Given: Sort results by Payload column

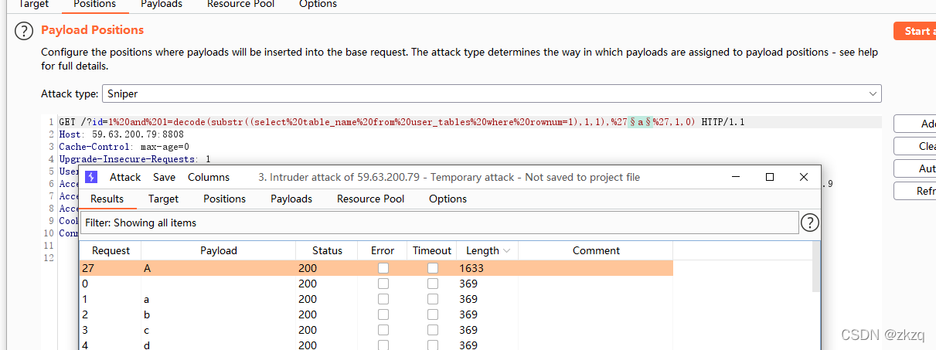Looking at the screenshot, I should (x=219, y=250).
